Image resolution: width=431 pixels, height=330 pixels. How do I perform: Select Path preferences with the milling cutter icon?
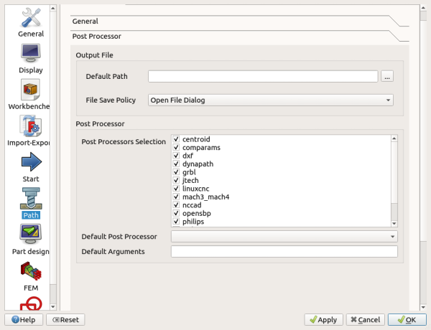[31, 199]
